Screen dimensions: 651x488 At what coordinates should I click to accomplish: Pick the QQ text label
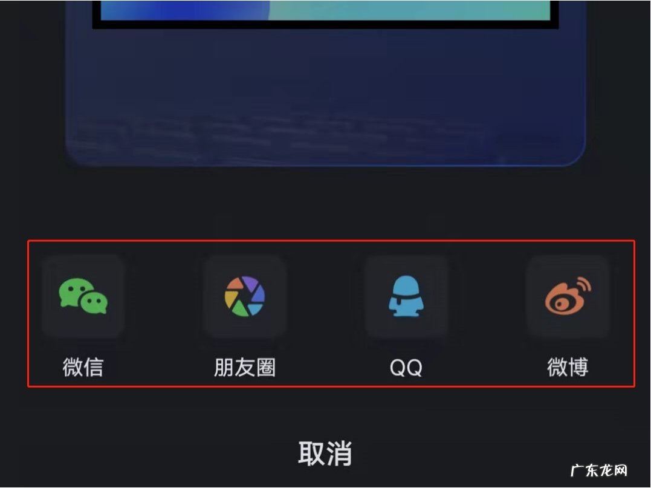pos(406,368)
